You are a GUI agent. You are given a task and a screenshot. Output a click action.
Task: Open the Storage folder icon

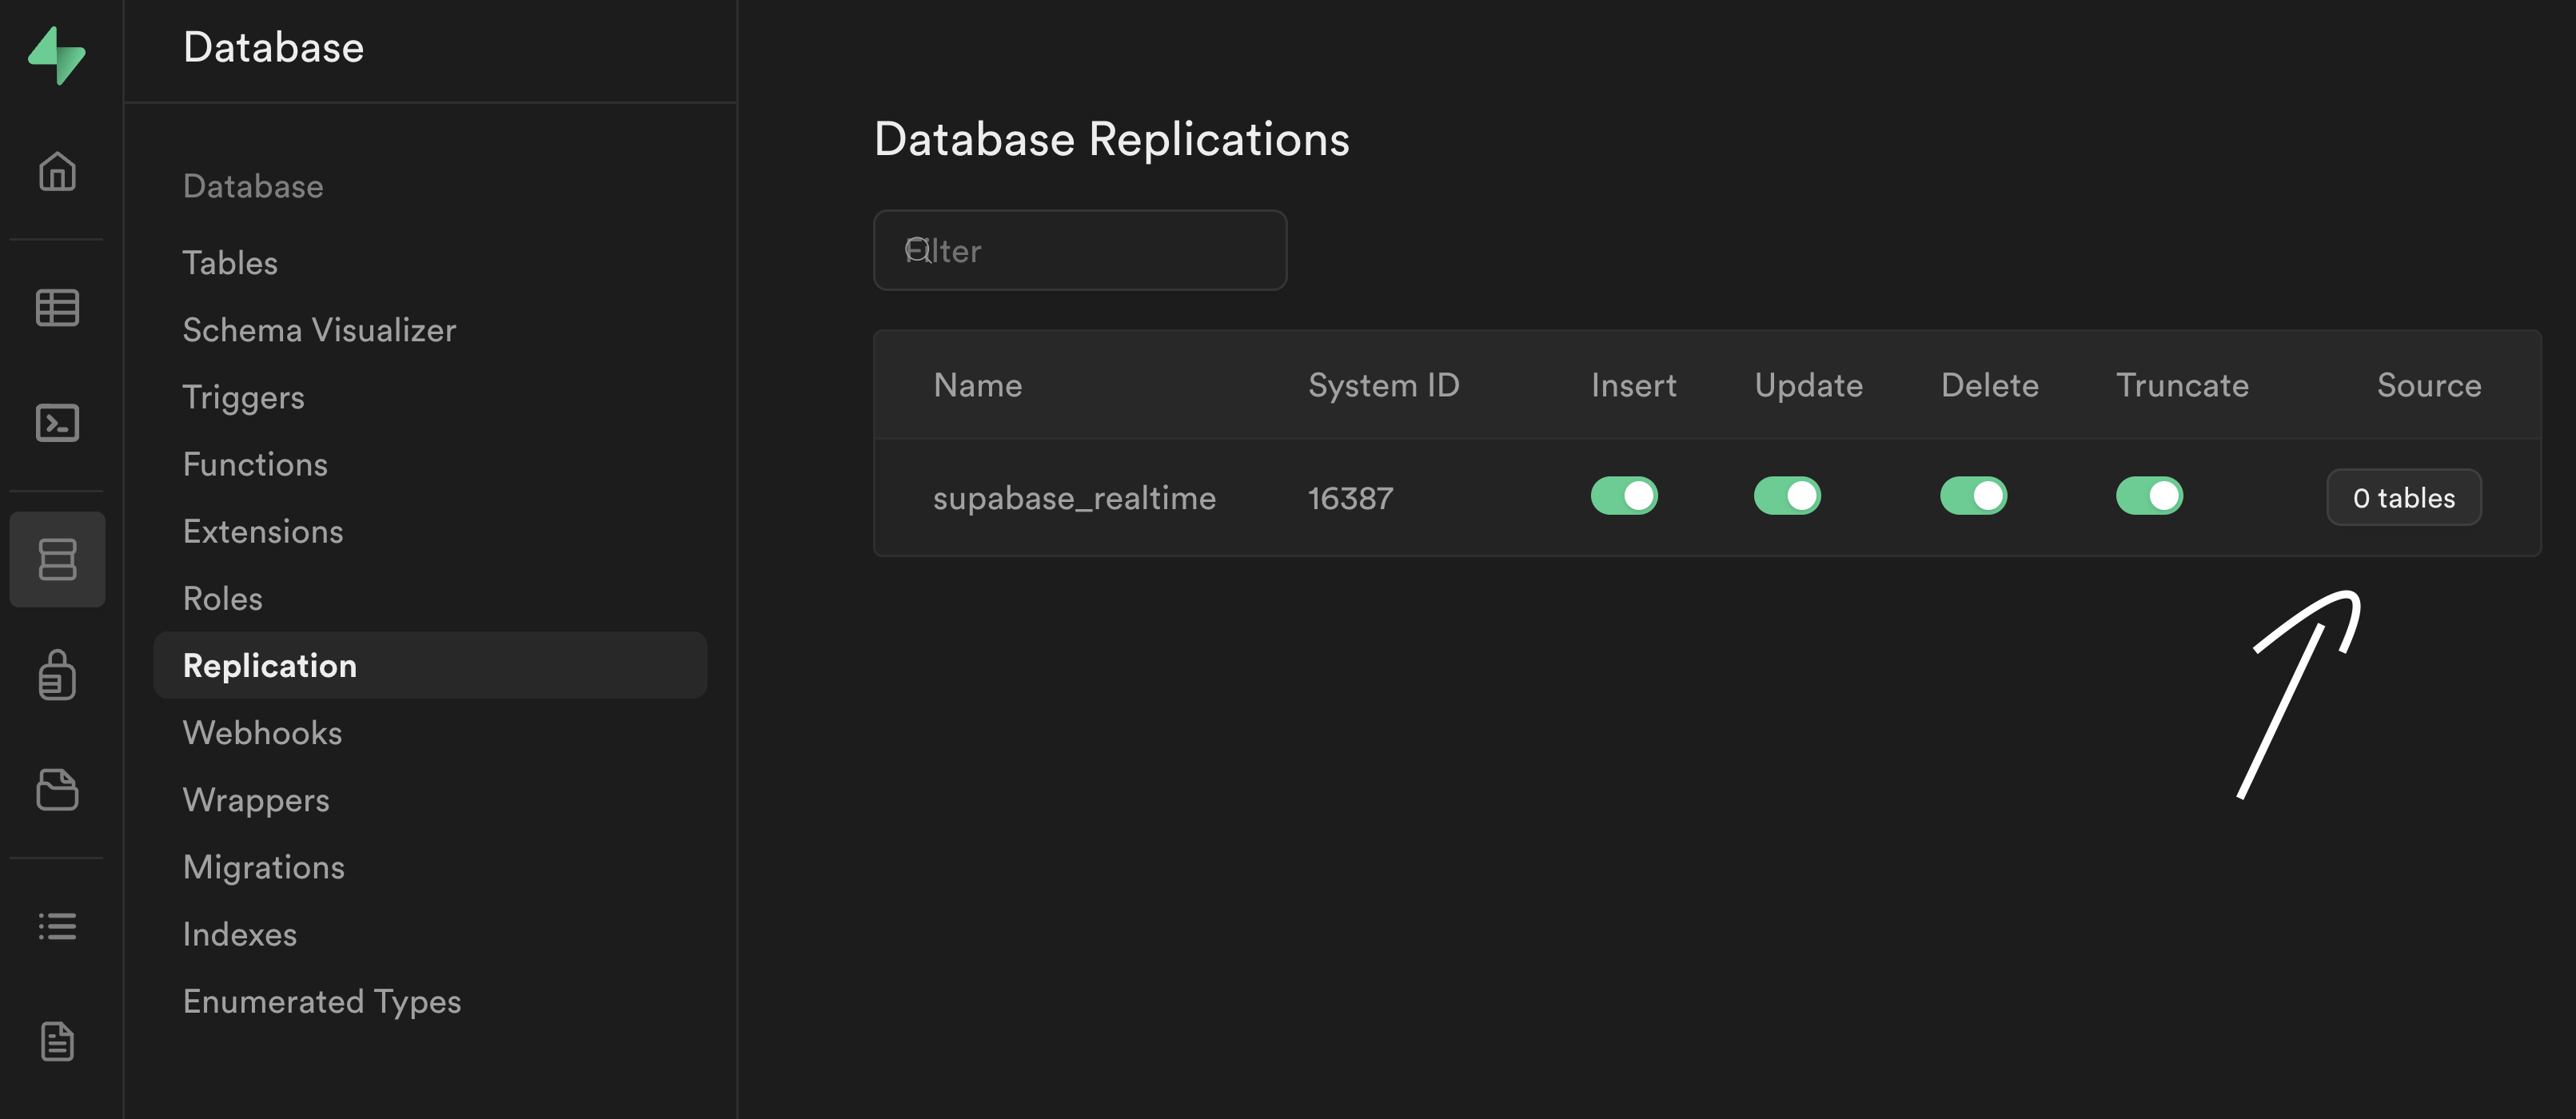pyautogui.click(x=57, y=790)
